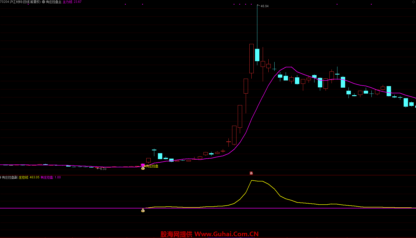Click the yellow 庄控线 curve peak in sub-chart

[252, 180]
